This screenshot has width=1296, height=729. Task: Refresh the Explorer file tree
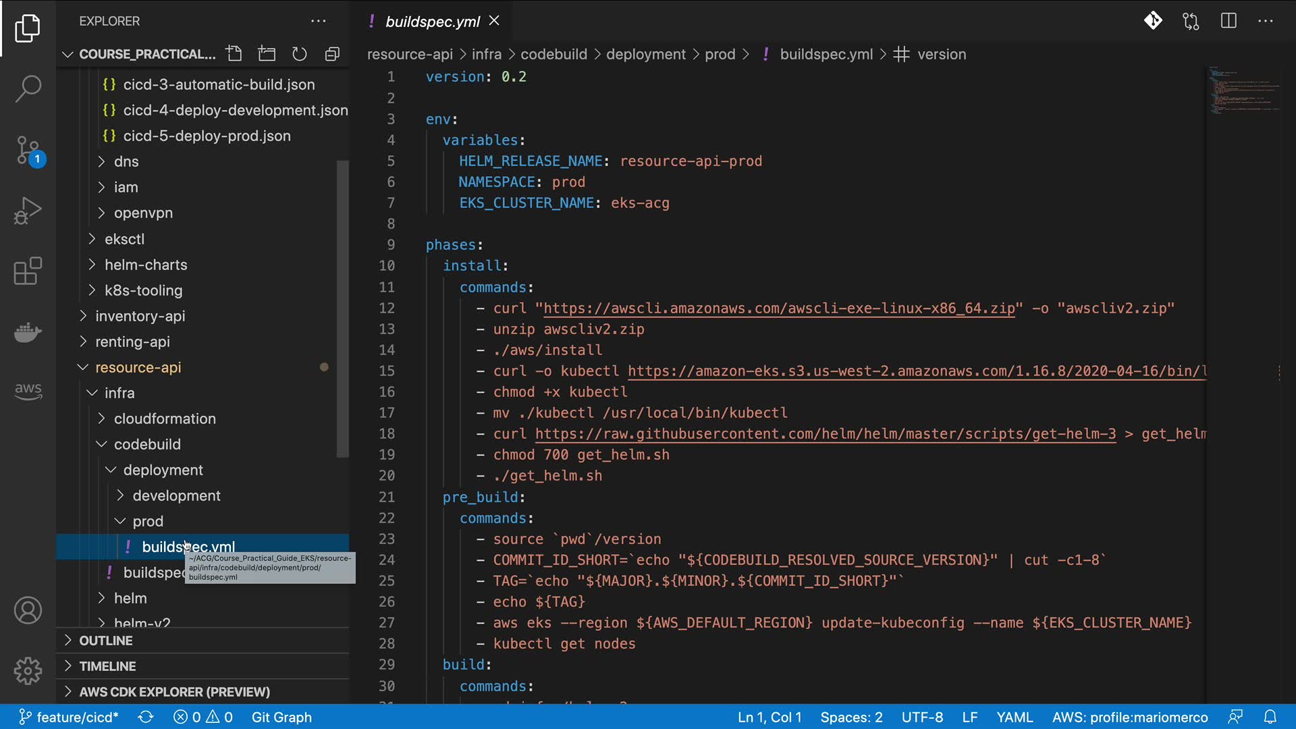(299, 54)
